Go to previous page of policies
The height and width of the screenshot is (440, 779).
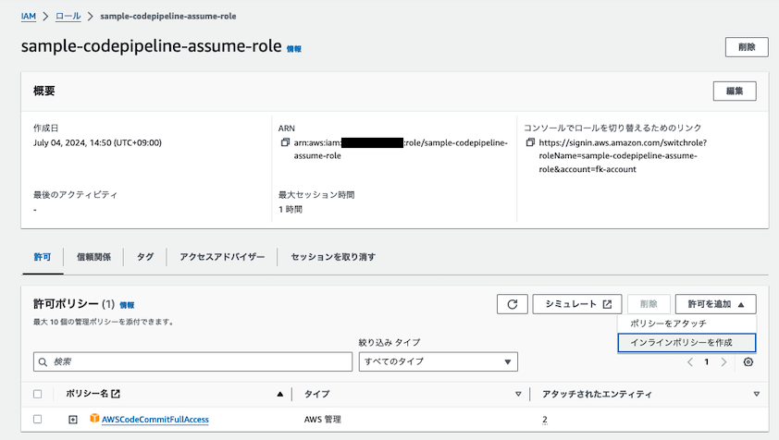click(x=690, y=362)
